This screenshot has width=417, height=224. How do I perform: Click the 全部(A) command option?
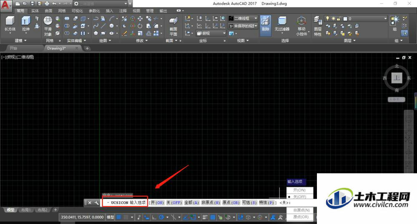tap(192, 202)
